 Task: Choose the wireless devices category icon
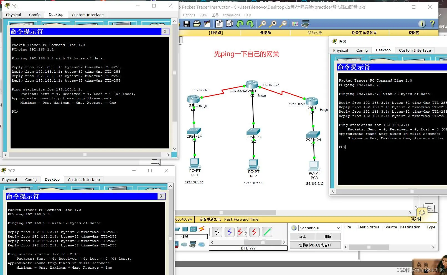point(193,229)
